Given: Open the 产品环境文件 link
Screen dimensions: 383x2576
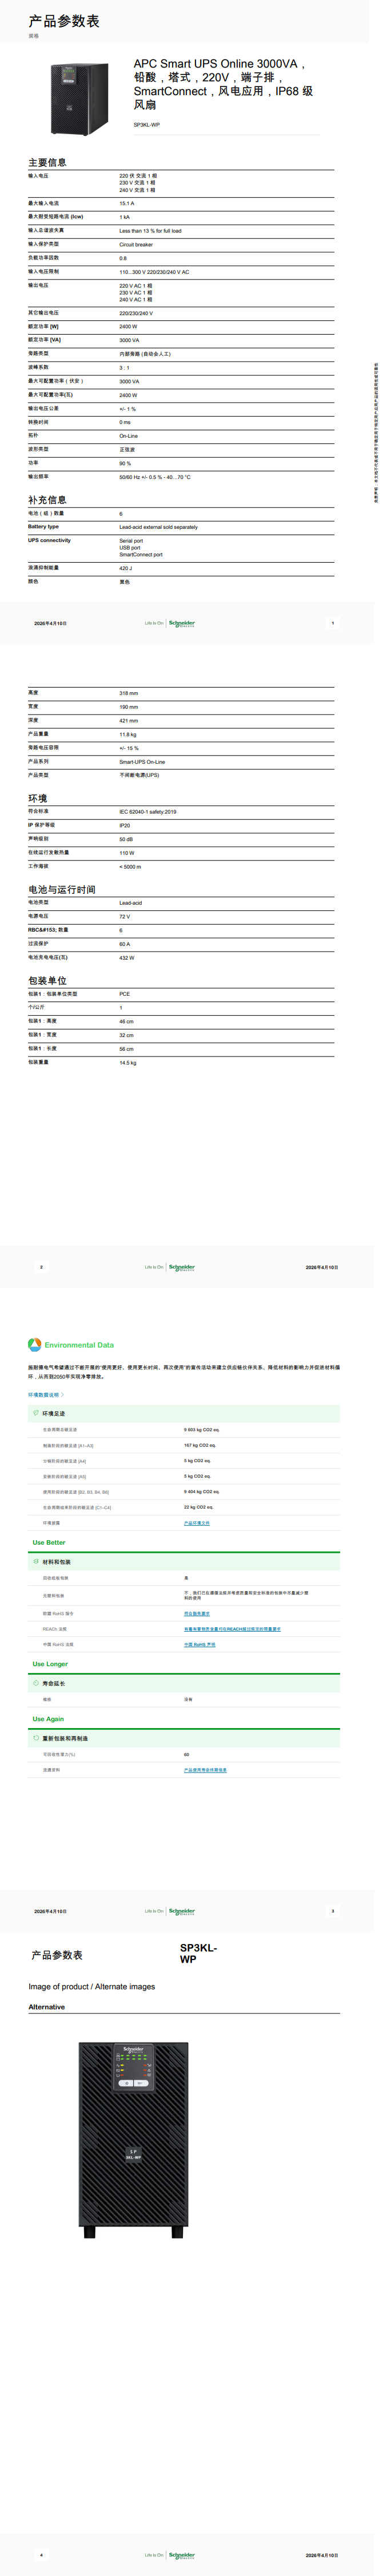Looking at the screenshot, I should coord(197,1523).
